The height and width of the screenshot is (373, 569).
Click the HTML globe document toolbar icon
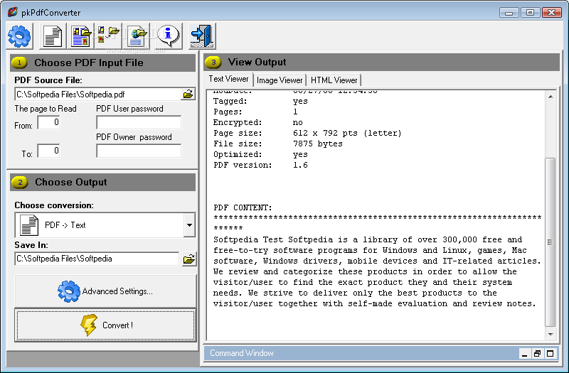137,36
